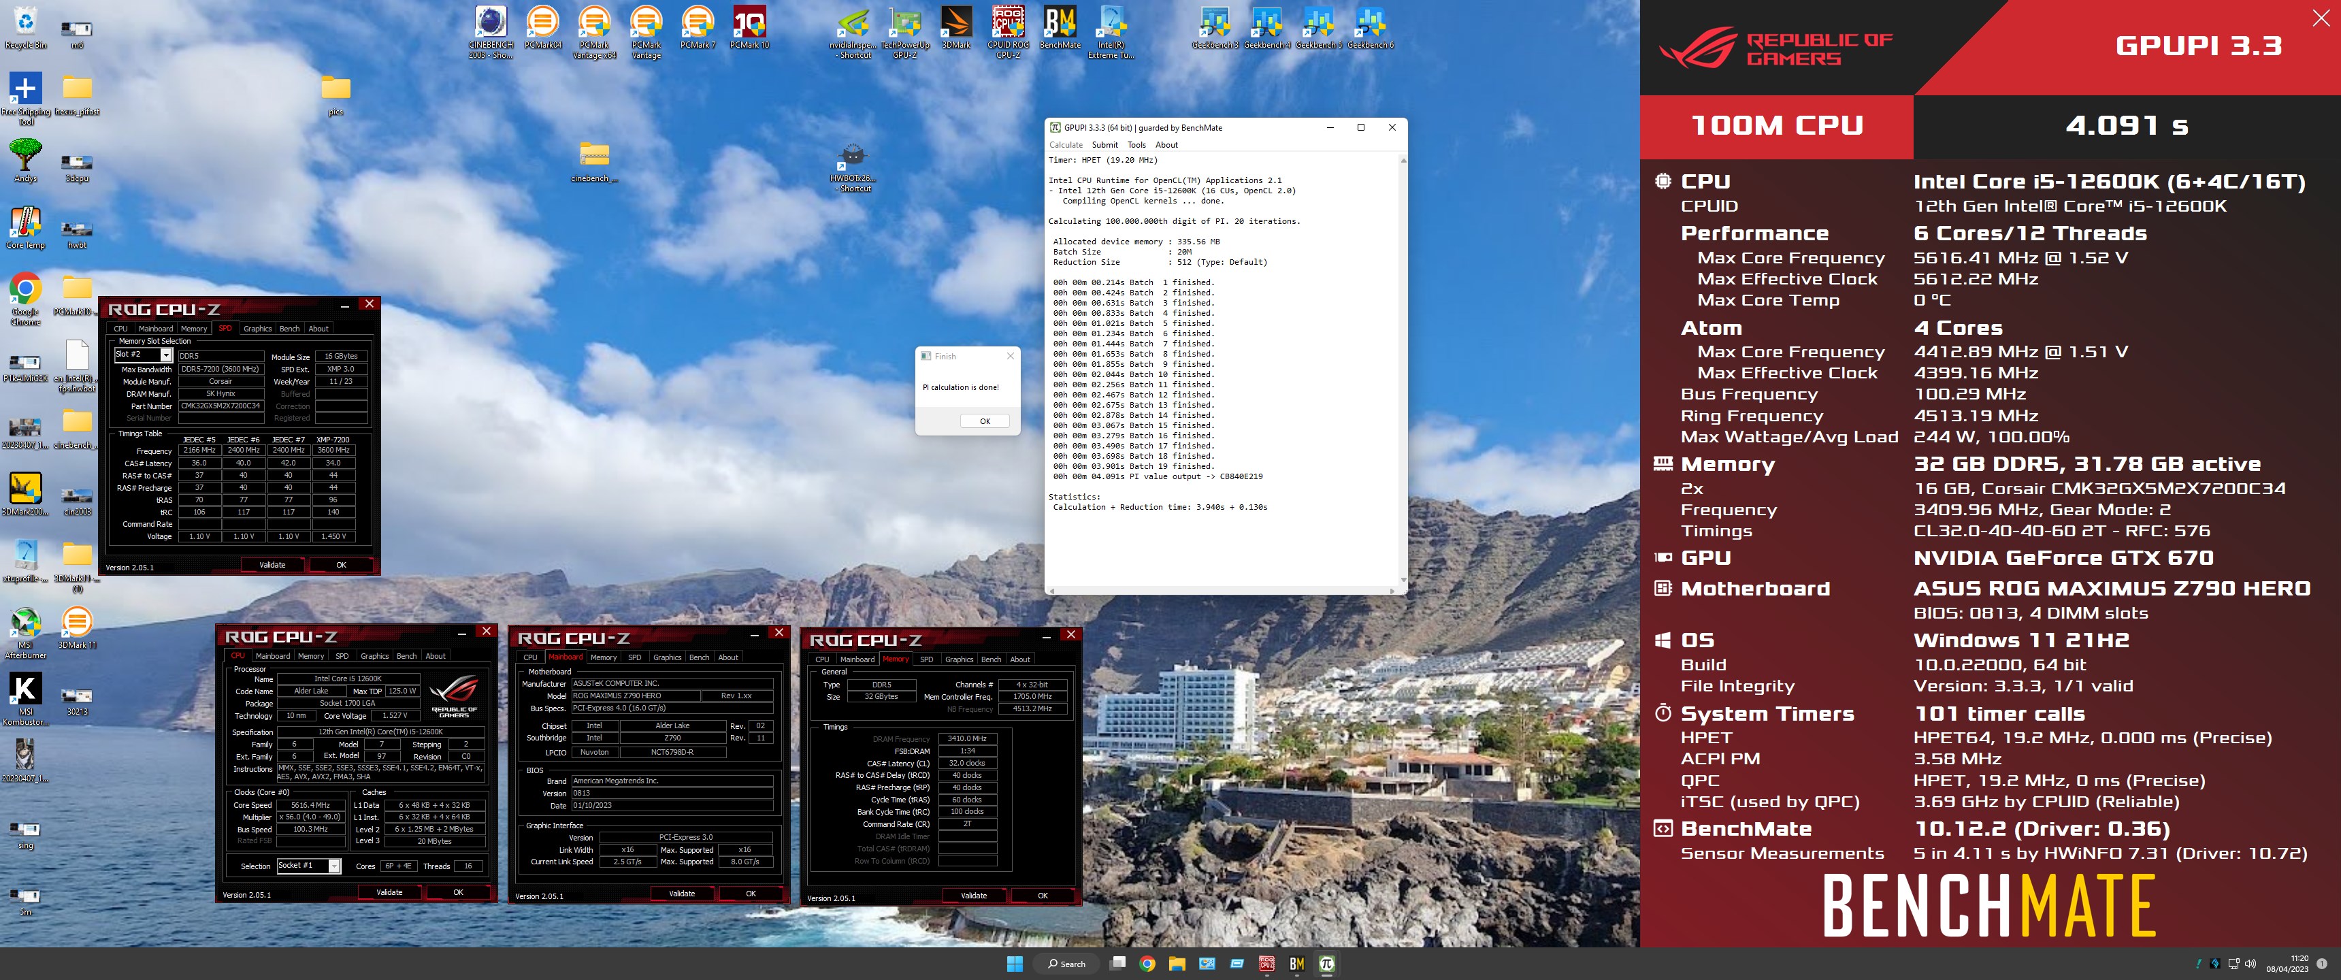Switch to Graphics tab in CPU-Z SPD window
The image size is (2341, 980).
[257, 328]
